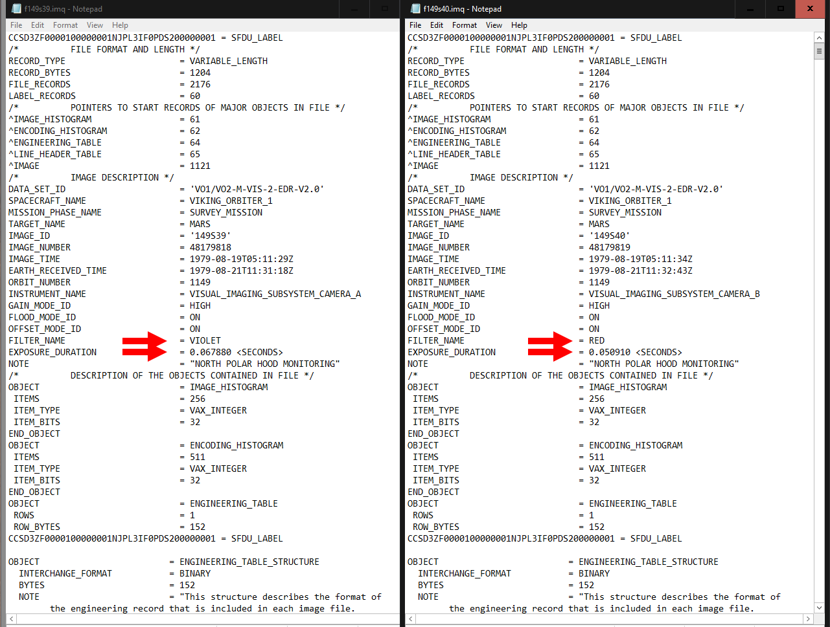Click scroll-up arrow in f149s40.imq window
This screenshot has height=627, width=830.
point(820,38)
